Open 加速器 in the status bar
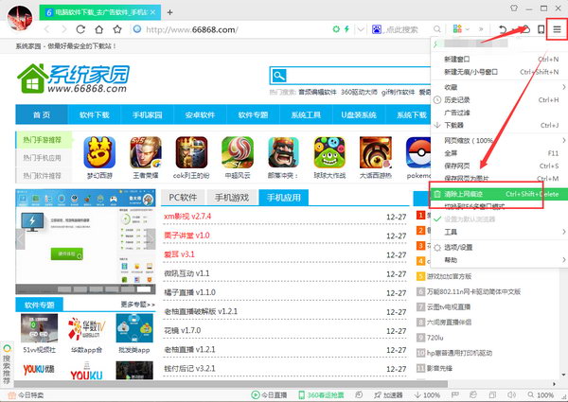Screen dimensions: 568x402 388,394
